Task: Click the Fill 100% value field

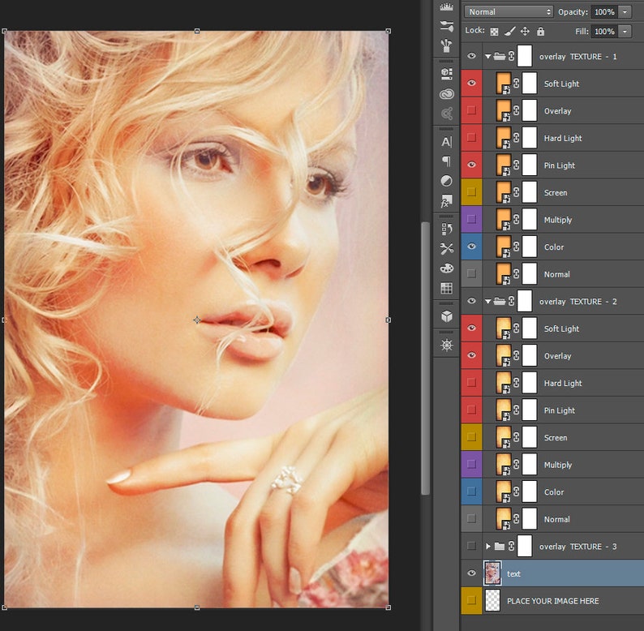Action: coord(604,31)
